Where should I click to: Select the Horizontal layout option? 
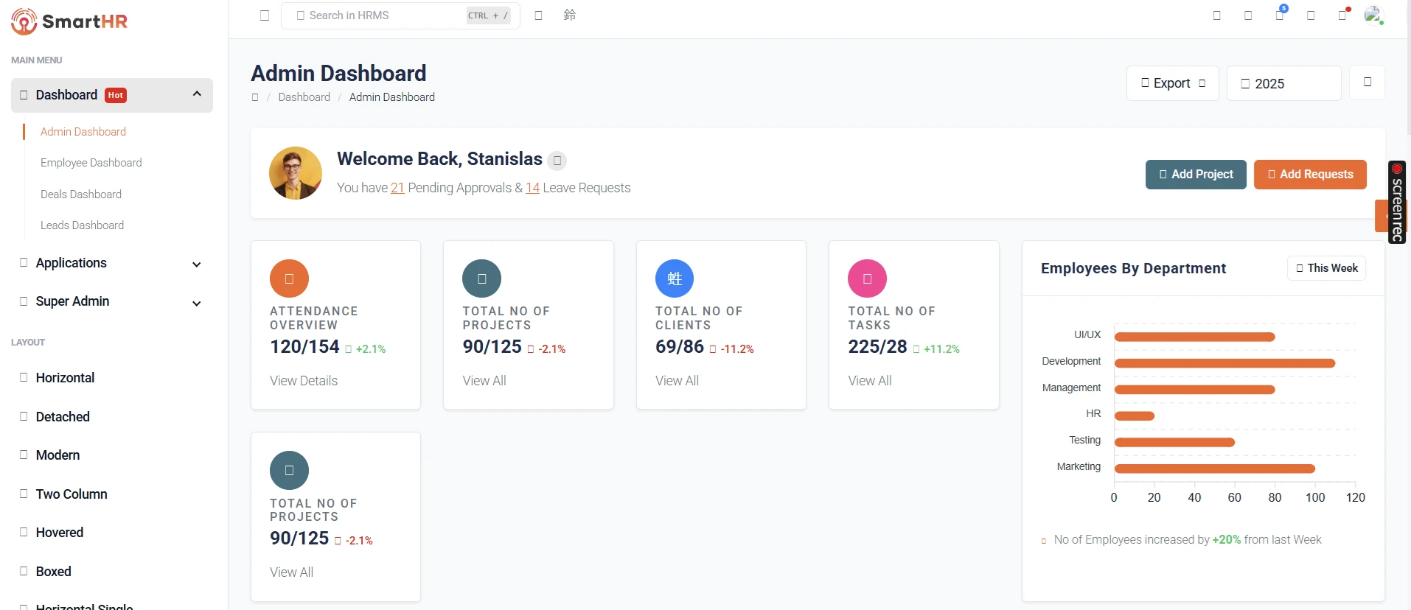point(65,378)
